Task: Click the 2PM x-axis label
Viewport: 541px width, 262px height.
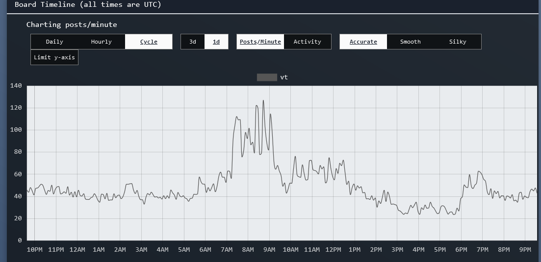Action: click(376, 250)
